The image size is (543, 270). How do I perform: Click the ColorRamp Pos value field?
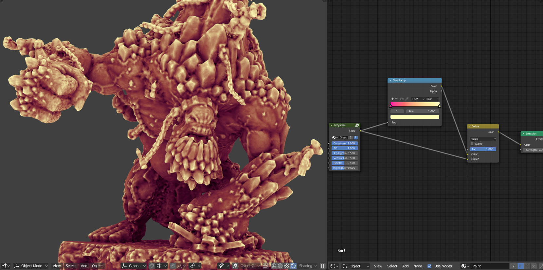(x=423, y=111)
